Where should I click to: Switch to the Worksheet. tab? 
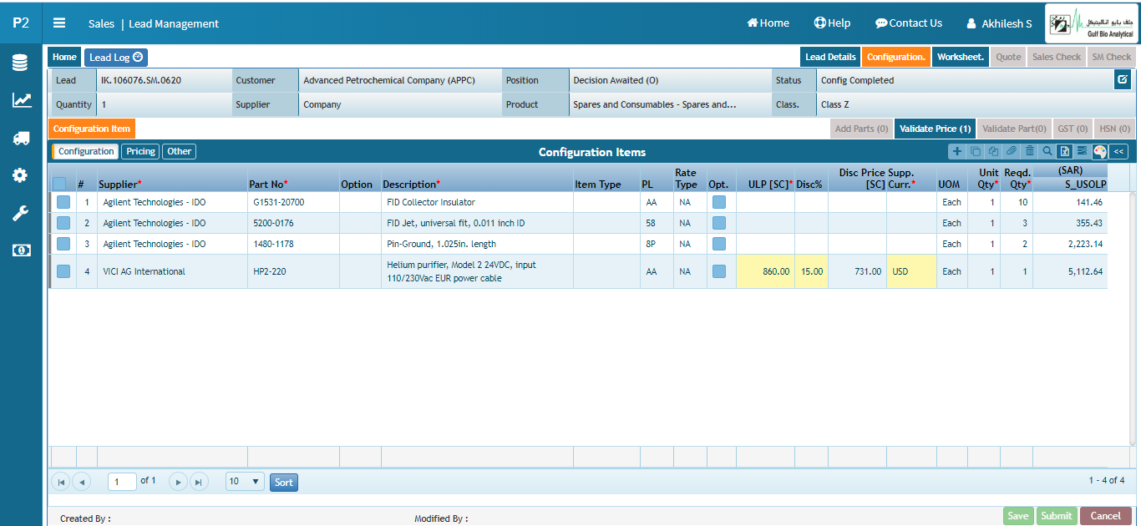pyautogui.click(x=961, y=57)
